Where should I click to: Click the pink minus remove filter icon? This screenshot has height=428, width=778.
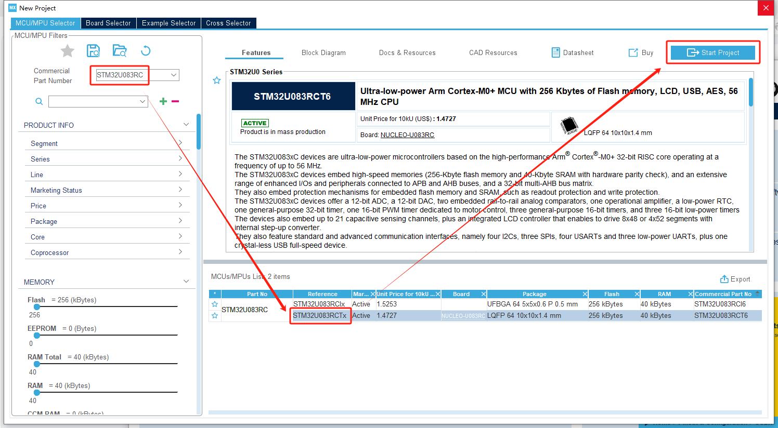[175, 101]
